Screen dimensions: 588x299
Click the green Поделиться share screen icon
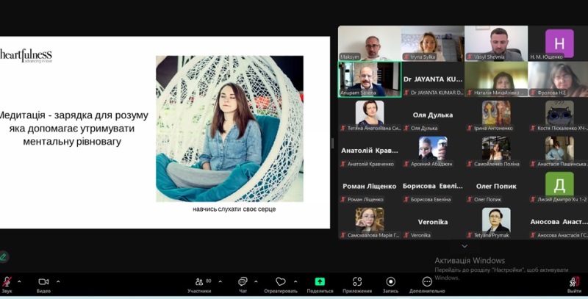point(320,281)
